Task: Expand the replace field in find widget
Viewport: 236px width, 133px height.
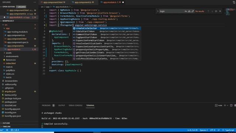Action: (158, 11)
